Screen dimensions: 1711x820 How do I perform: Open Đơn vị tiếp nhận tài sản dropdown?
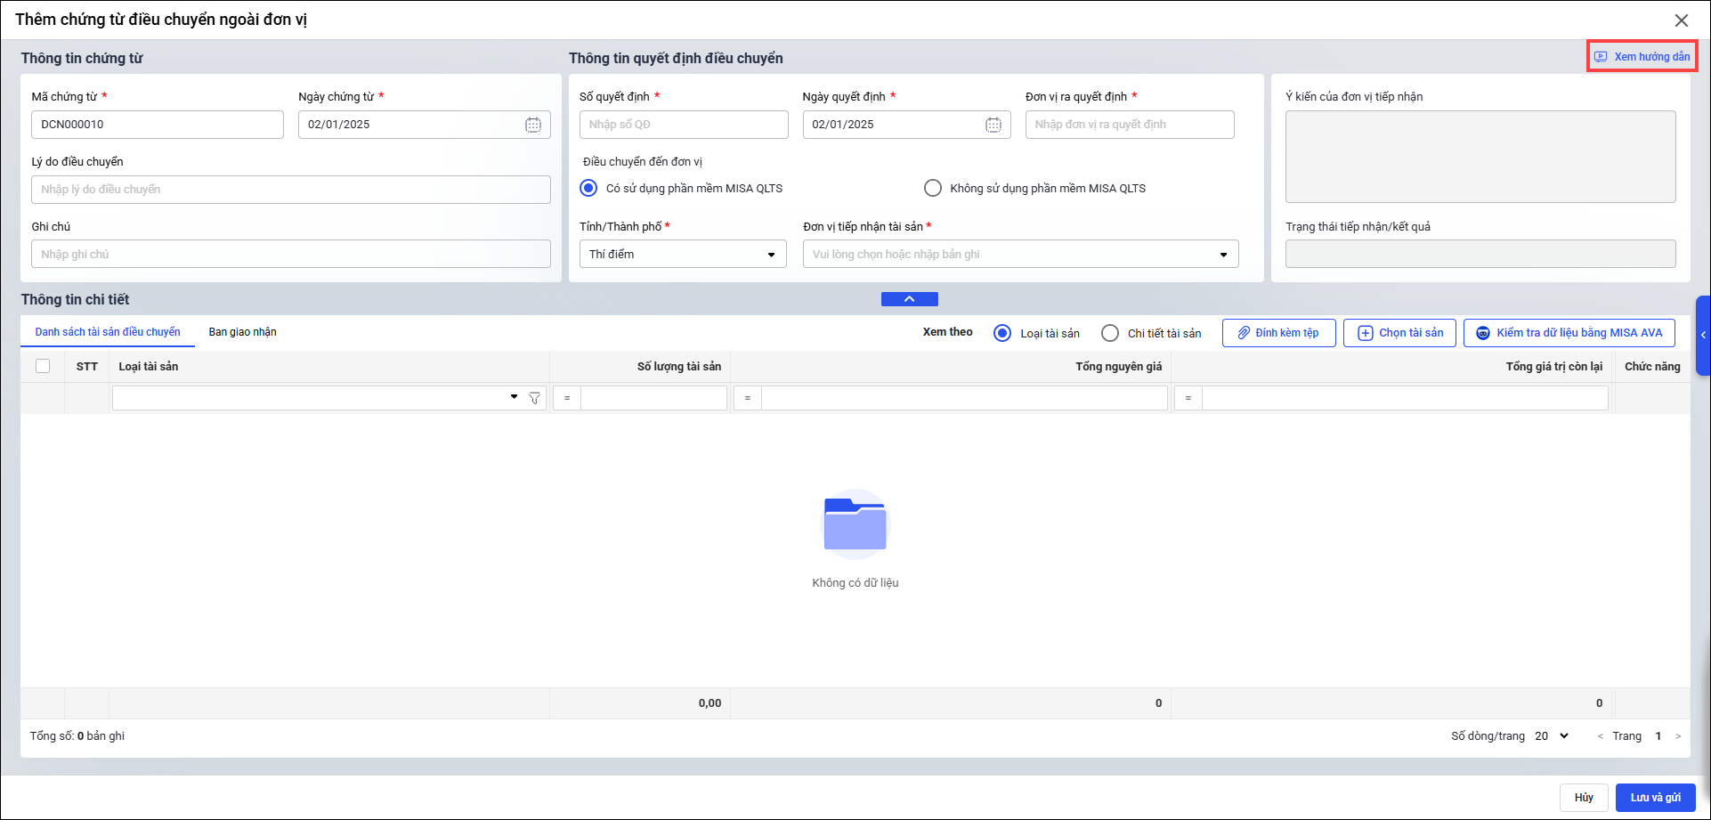1223,255
